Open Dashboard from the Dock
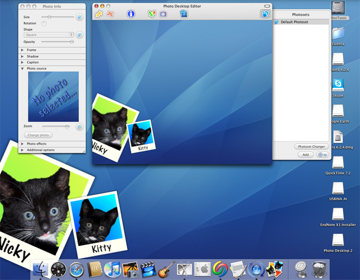360x280 pixels. [x=58, y=269]
